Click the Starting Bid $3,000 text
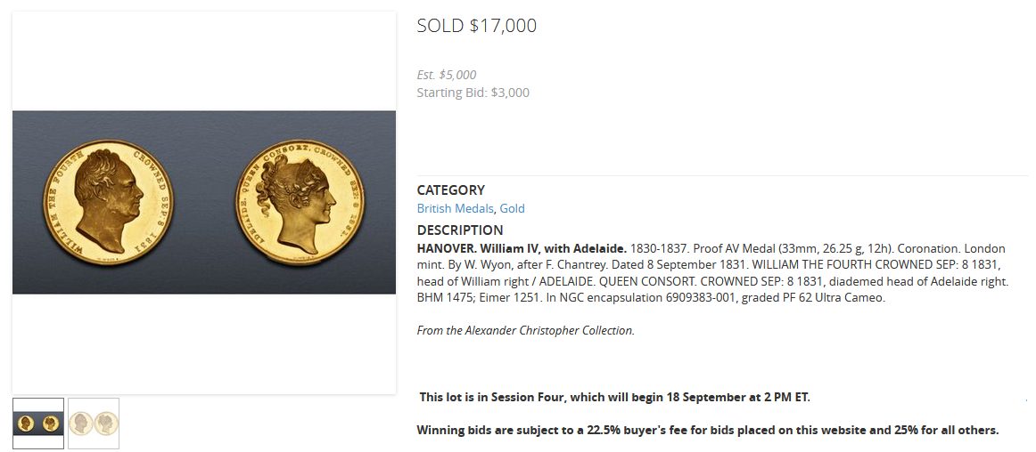The image size is (1036, 452). click(x=473, y=93)
